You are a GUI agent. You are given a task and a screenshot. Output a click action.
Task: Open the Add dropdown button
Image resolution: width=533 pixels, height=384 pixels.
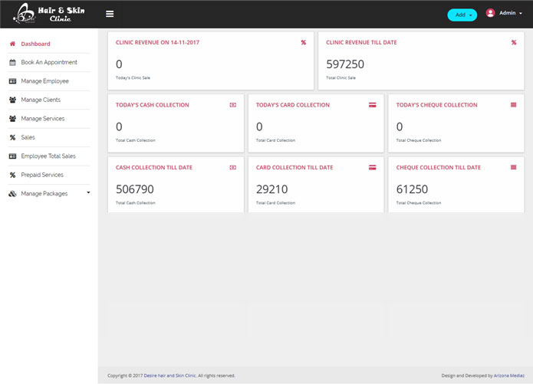tap(462, 15)
